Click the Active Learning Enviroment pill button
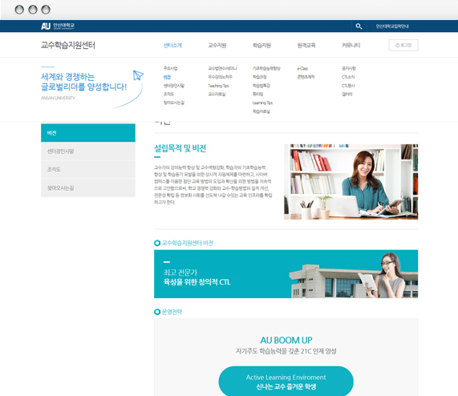 286,382
